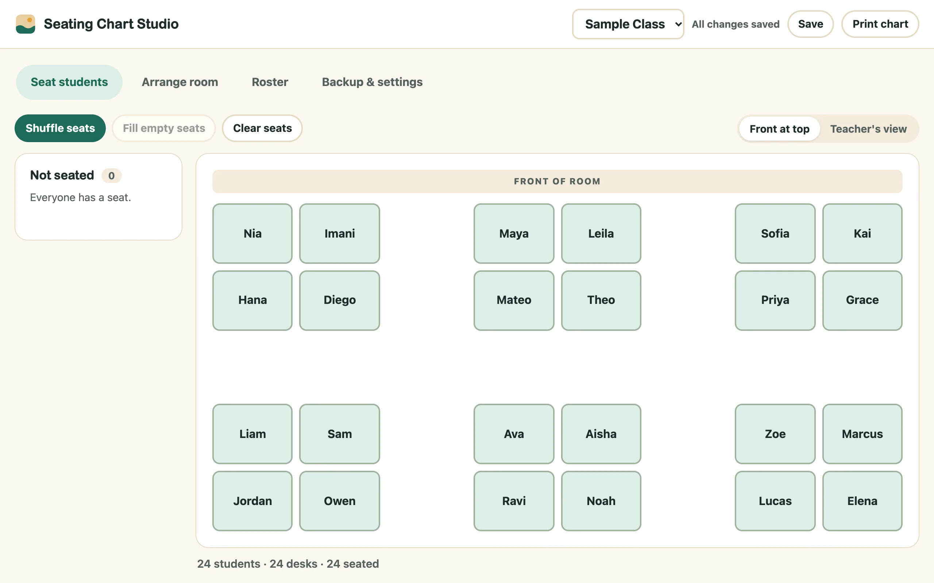Select Hana's desk

[252, 300]
